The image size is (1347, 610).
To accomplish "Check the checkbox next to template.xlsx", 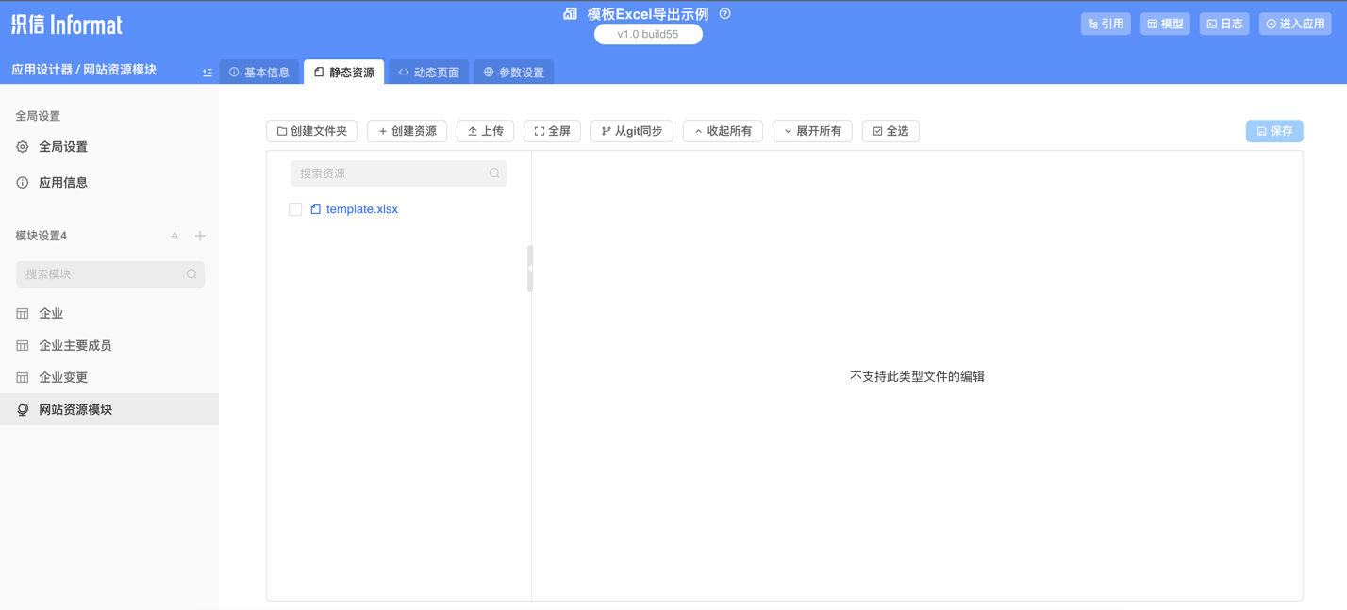I will point(295,208).
